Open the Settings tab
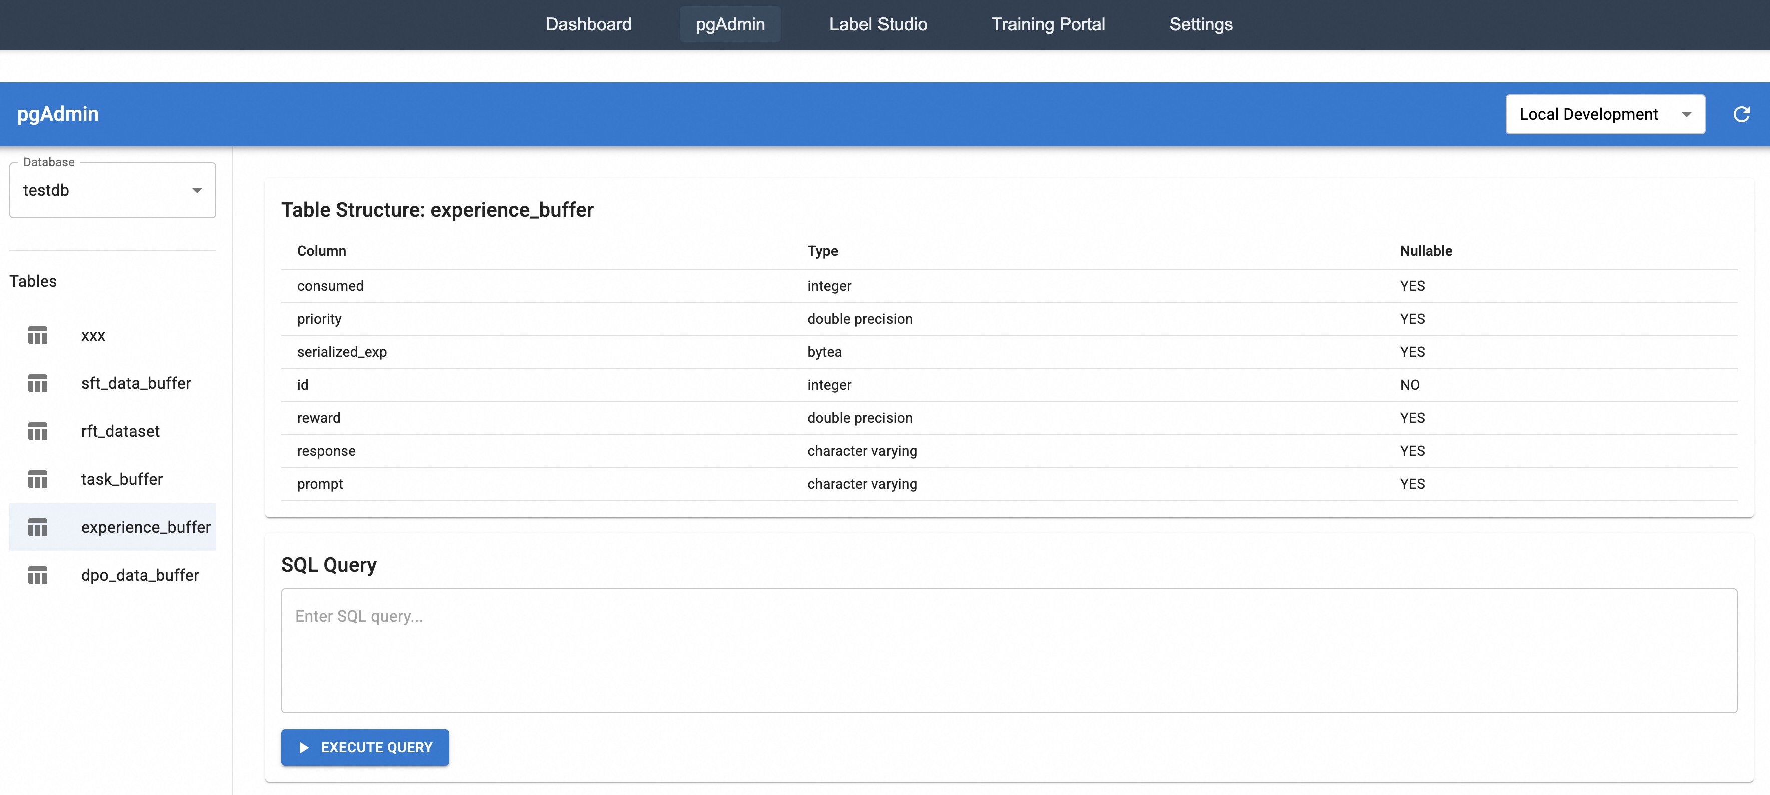Screen dimensions: 1770x795 1200,24
